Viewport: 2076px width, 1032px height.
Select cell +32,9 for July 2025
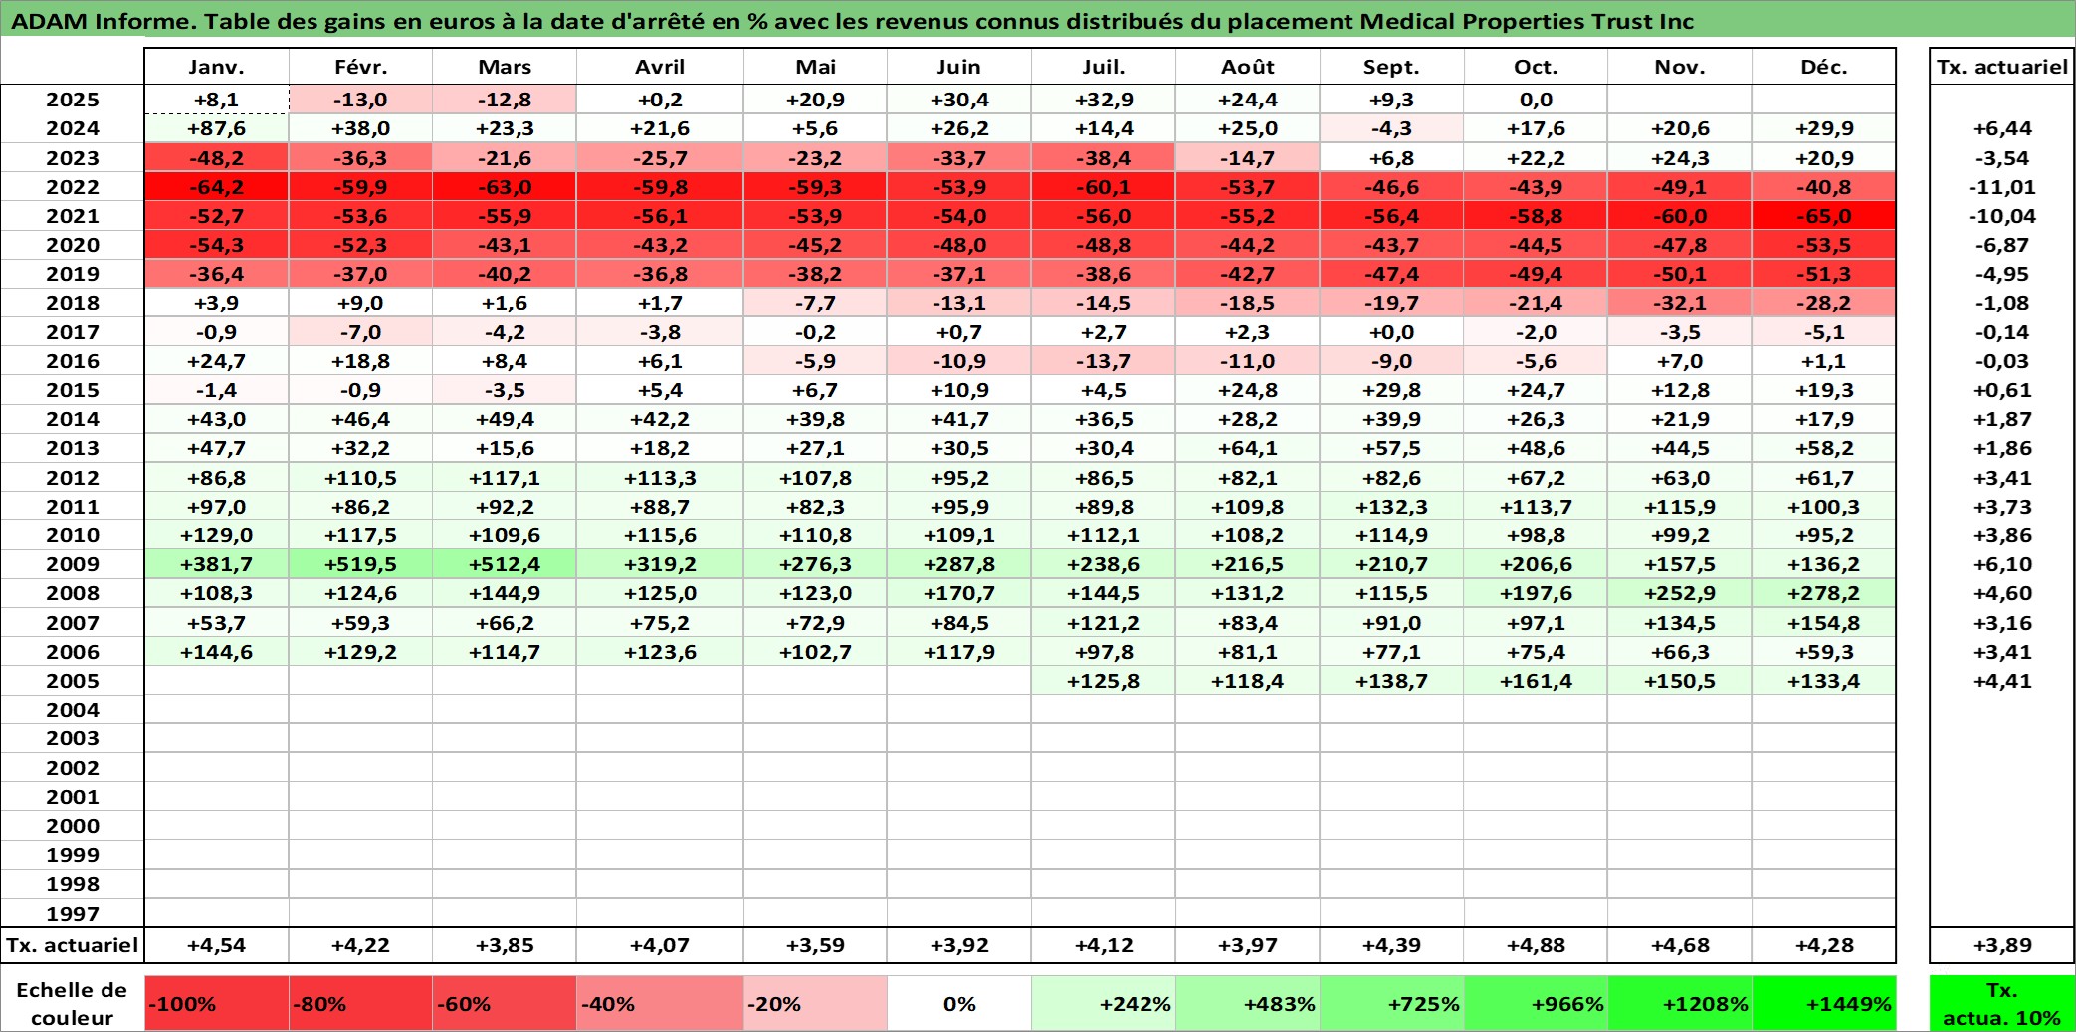coord(1104,100)
